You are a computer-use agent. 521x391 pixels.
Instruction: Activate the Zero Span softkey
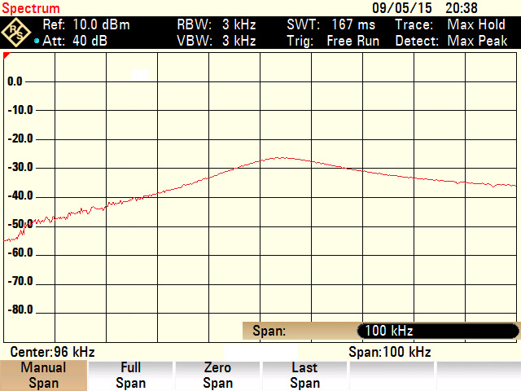(217, 376)
